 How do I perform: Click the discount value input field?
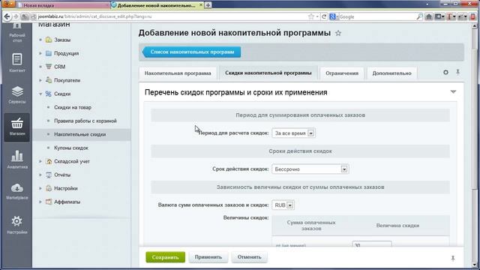(x=372, y=244)
